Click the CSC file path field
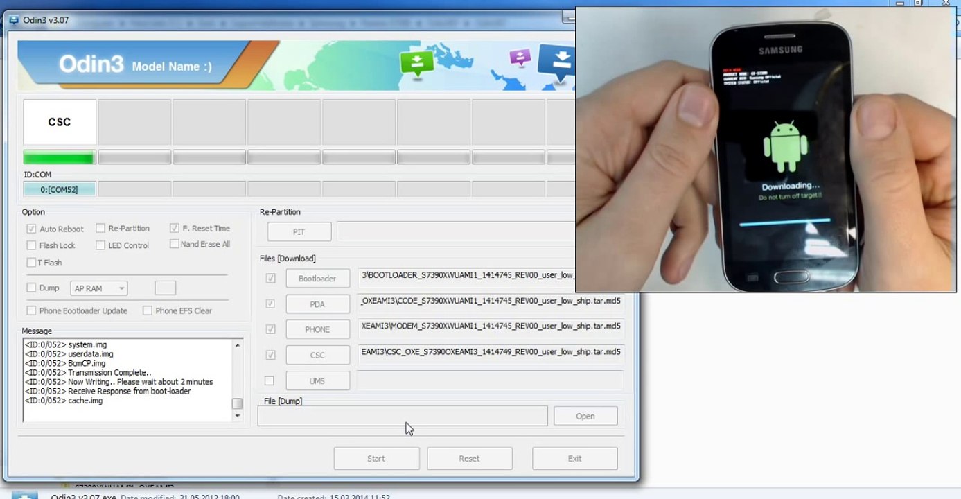 [491, 355]
